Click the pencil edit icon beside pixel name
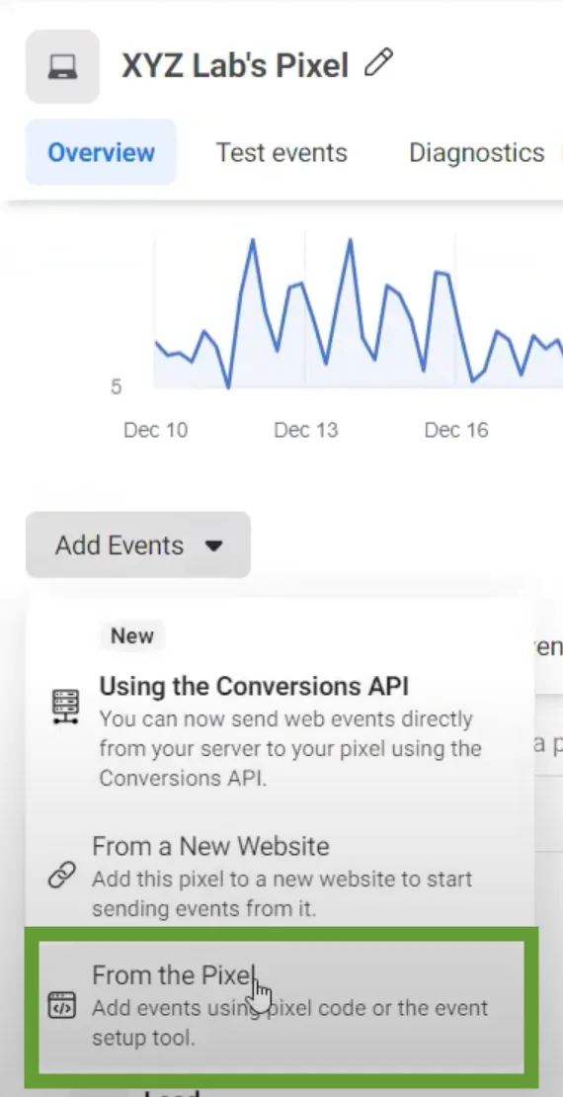Viewport: 563px width, 1097px height. tap(379, 63)
